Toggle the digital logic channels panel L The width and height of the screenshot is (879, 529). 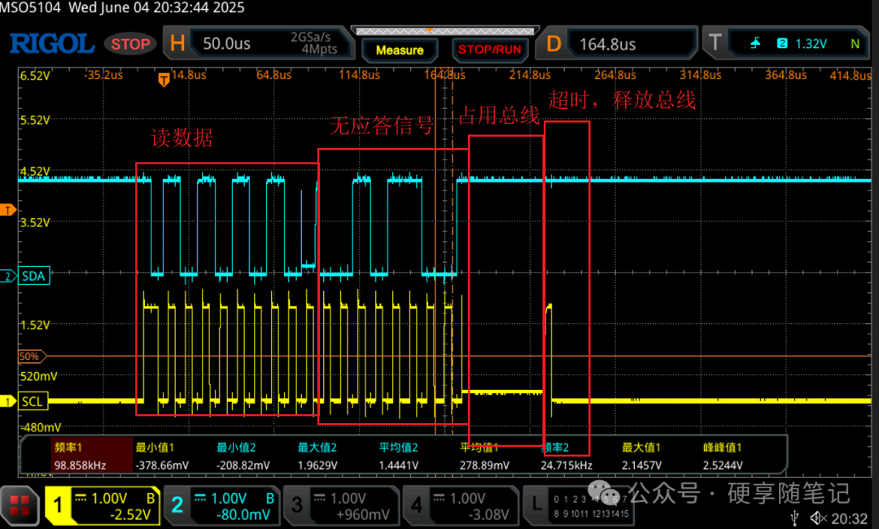[x=537, y=505]
